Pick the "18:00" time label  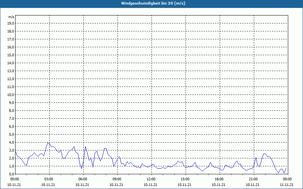[220, 179]
